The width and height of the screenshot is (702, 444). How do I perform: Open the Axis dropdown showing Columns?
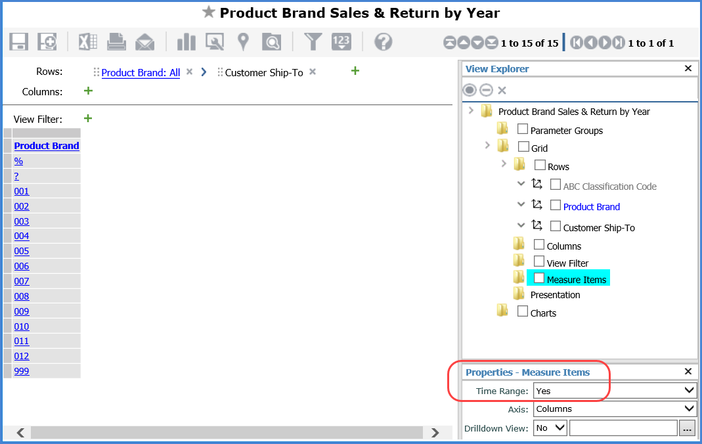pos(614,409)
